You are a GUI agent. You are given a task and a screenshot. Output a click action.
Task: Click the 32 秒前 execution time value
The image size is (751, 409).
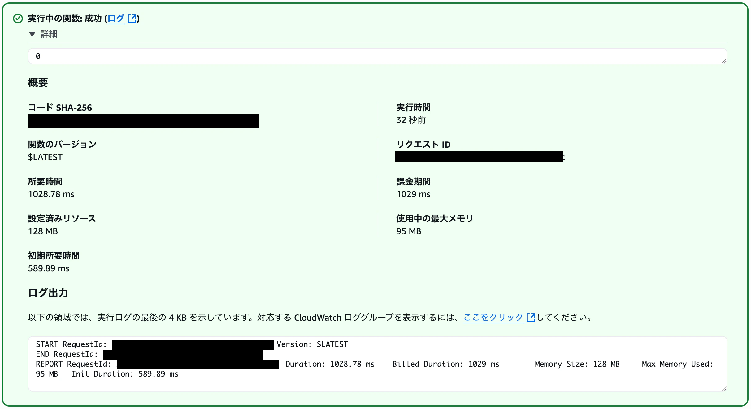point(411,120)
